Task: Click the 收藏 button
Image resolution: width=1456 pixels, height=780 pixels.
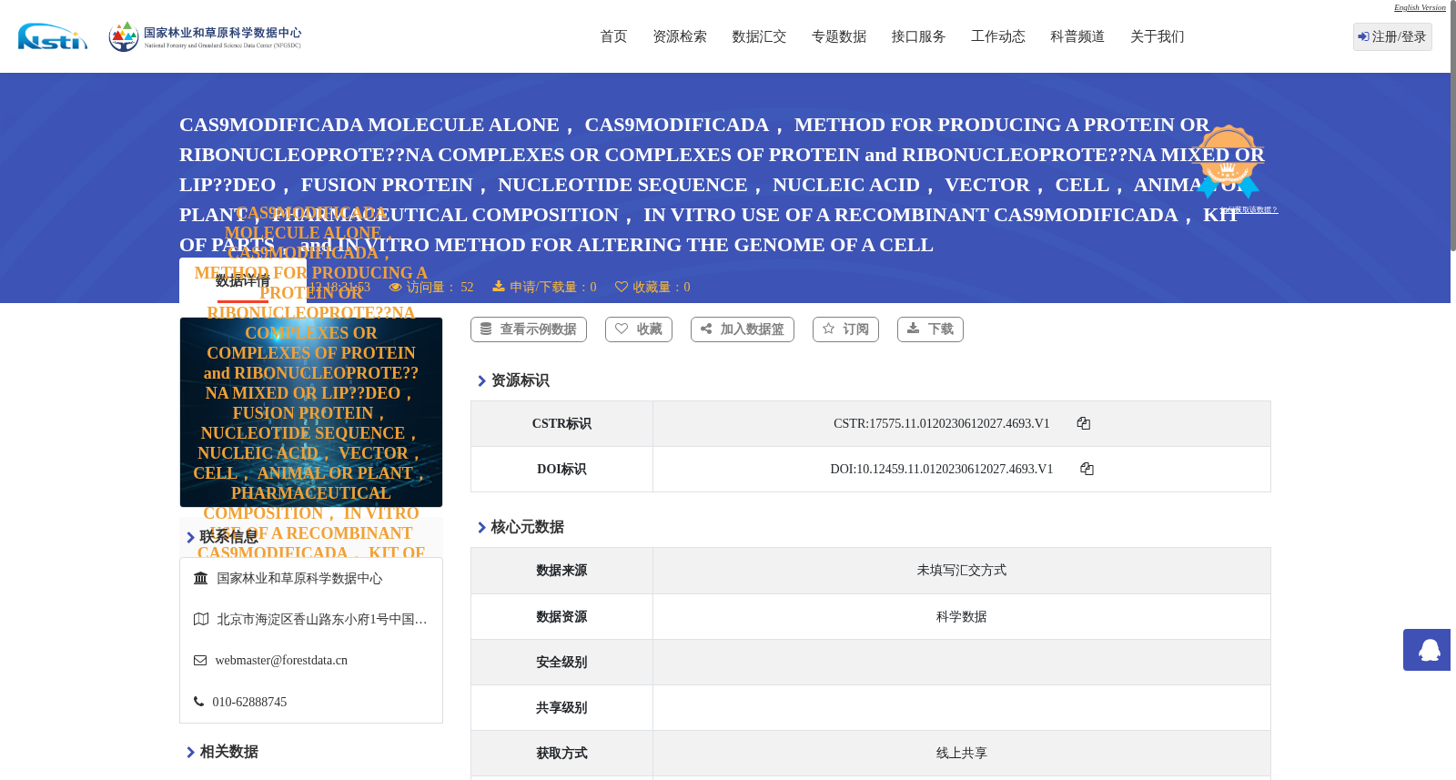Action: pos(639,329)
